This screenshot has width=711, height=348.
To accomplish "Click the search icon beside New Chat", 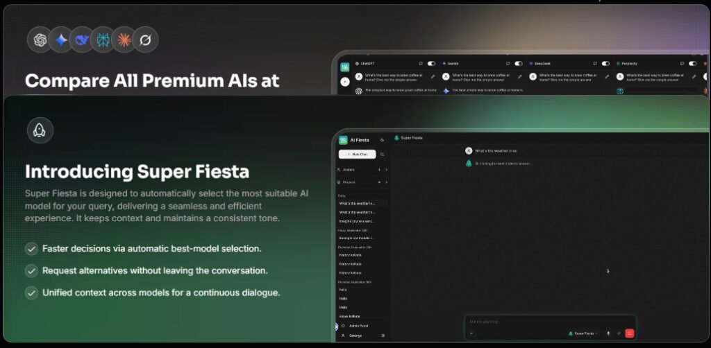I will (x=383, y=155).
